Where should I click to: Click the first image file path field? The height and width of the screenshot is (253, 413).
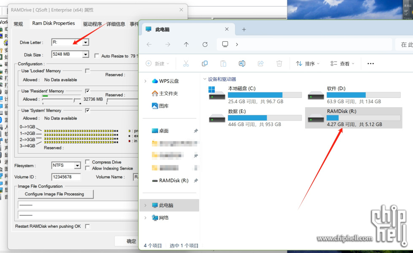[x=78, y=205]
